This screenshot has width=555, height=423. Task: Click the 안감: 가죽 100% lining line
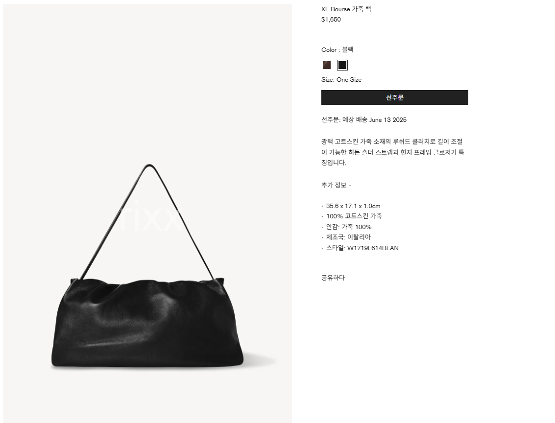(349, 227)
